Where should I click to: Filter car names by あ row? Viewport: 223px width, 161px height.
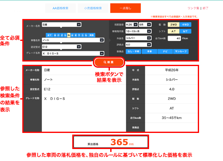(x=55, y=35)
